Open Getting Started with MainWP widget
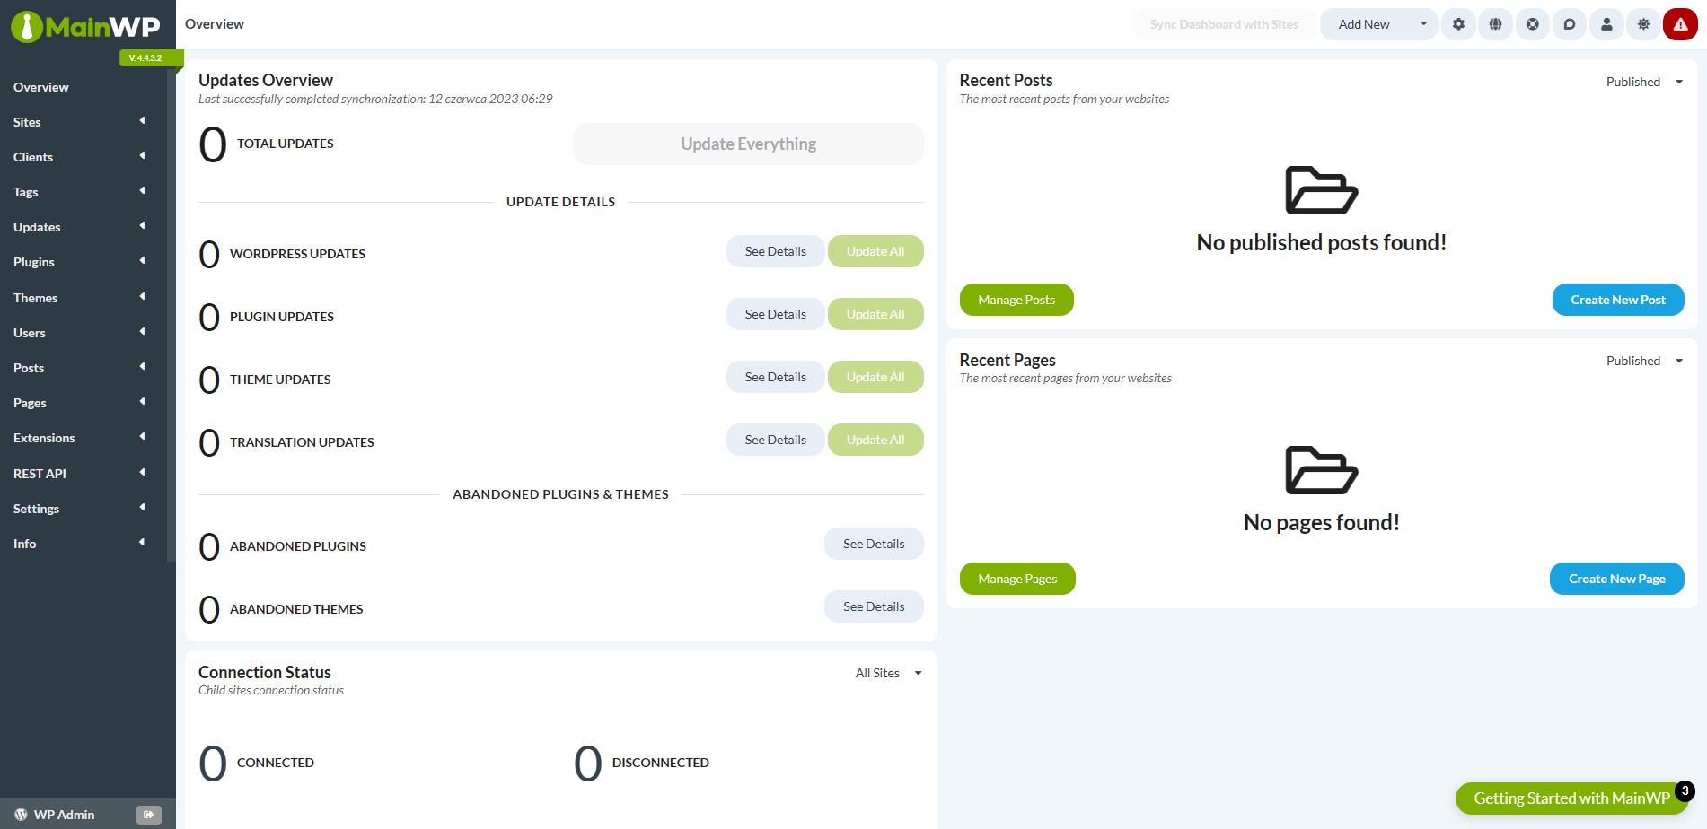 point(1571,798)
